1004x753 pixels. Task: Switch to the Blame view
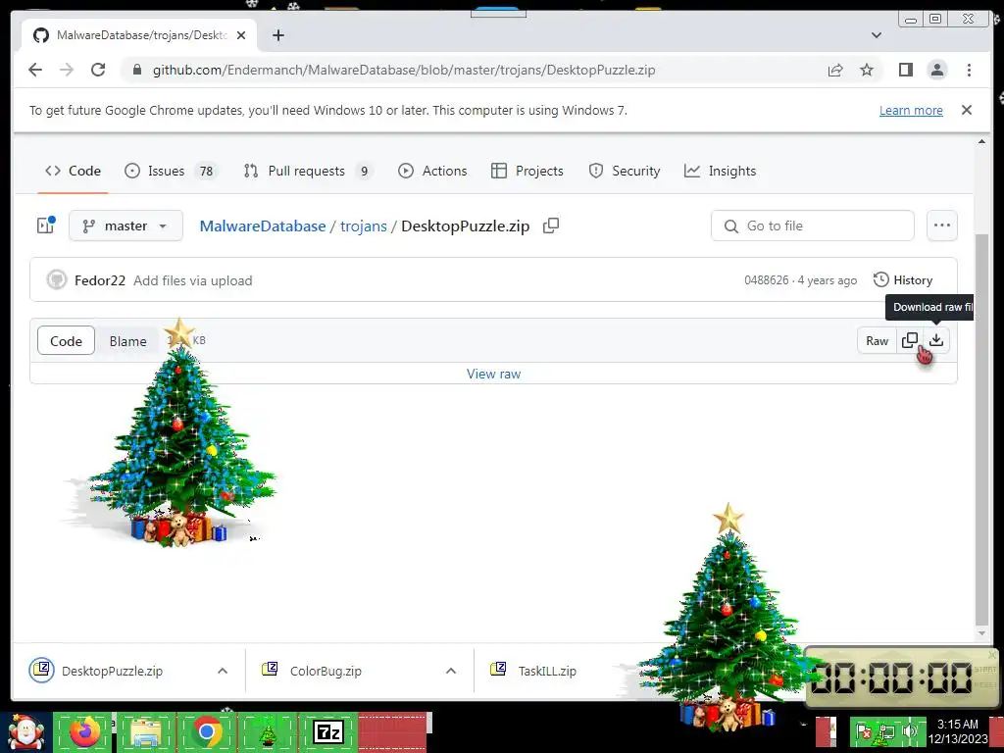tap(127, 341)
